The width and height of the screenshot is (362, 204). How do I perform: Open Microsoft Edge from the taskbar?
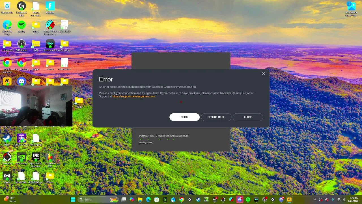click(148, 199)
